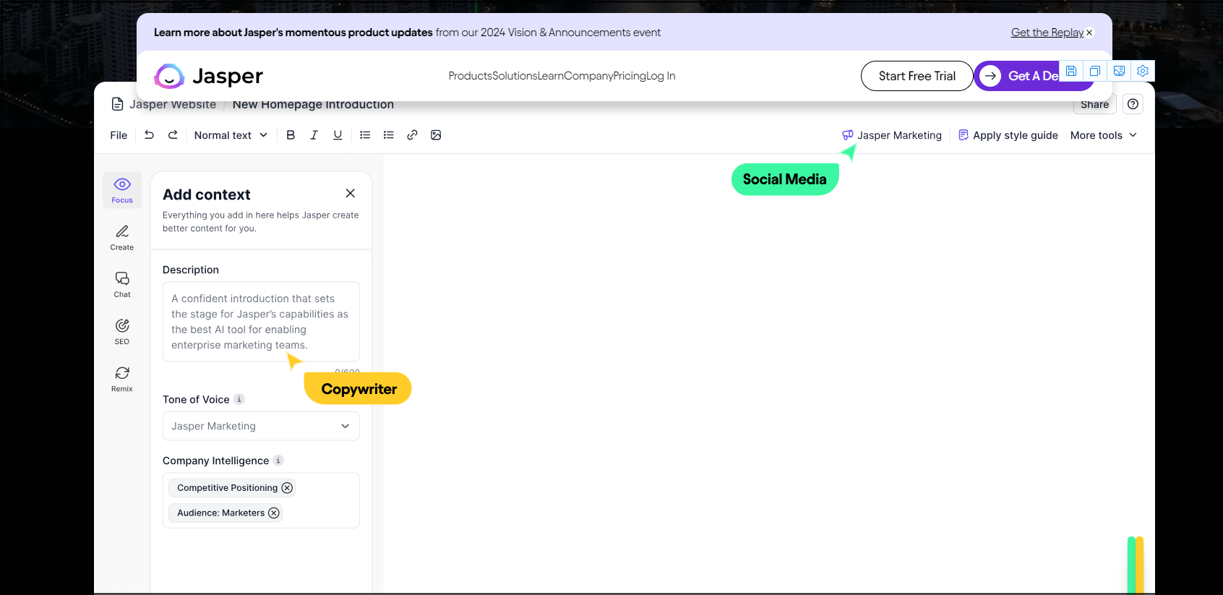The height and width of the screenshot is (595, 1223).
Task: Click the Add context heading
Action: pyautogui.click(x=207, y=194)
